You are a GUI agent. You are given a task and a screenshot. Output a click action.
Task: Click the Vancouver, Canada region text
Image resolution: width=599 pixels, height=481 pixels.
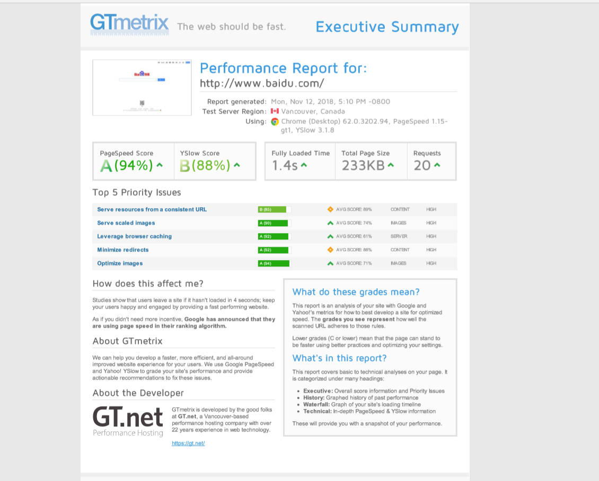click(313, 111)
